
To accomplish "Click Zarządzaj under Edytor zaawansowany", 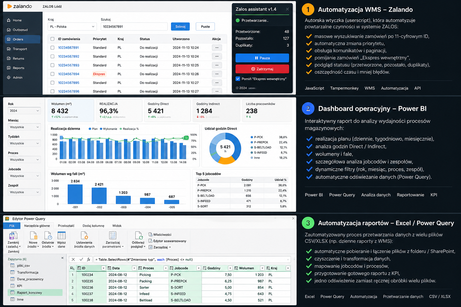I will tap(160, 247).
